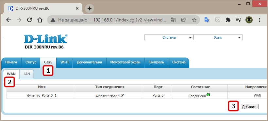Image resolution: width=268 pixels, height=121 pixels.
Task: Click the D-Link logo
Action: [x=46, y=39]
